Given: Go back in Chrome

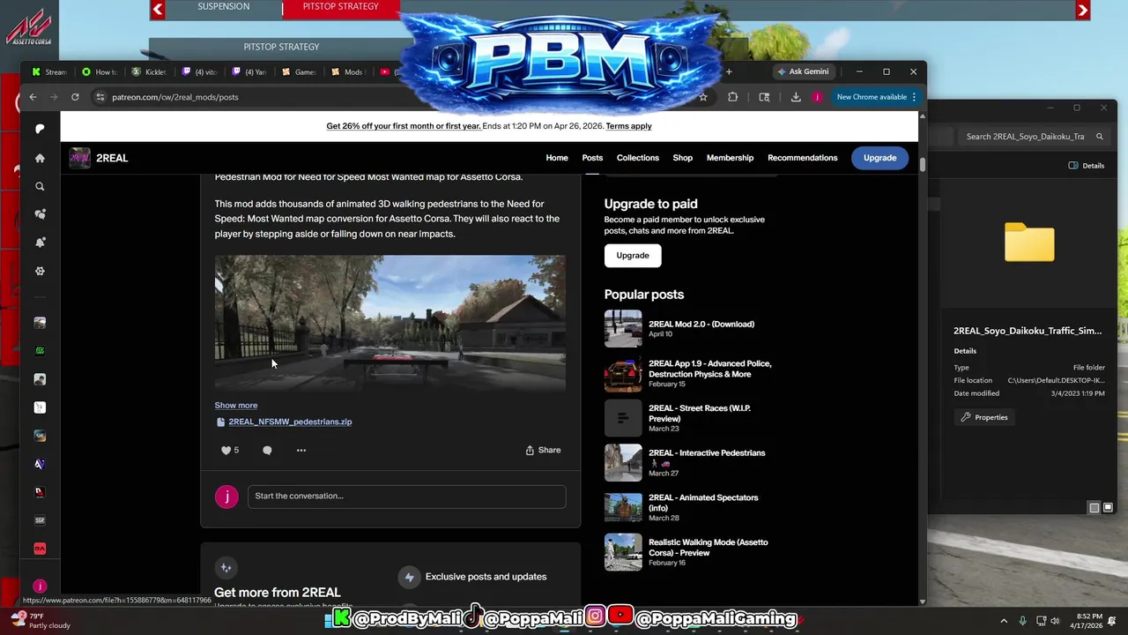Looking at the screenshot, I should [33, 97].
